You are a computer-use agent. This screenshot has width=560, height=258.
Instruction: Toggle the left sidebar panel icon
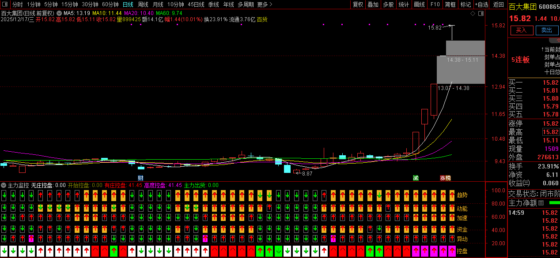tap(5, 4)
